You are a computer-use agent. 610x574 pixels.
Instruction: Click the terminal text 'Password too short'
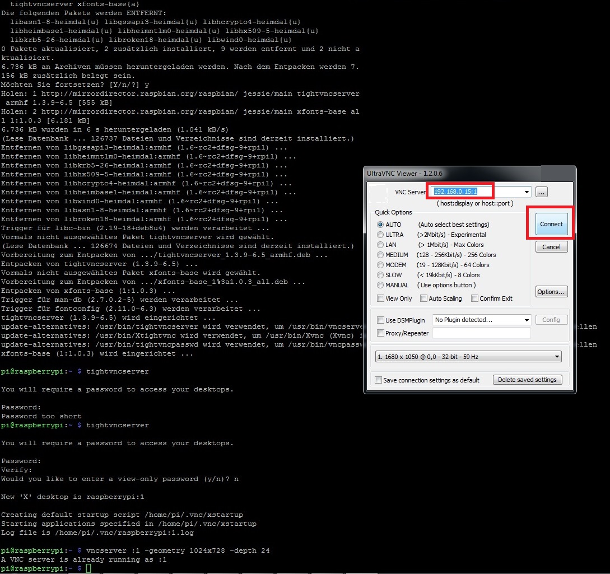tap(41, 416)
